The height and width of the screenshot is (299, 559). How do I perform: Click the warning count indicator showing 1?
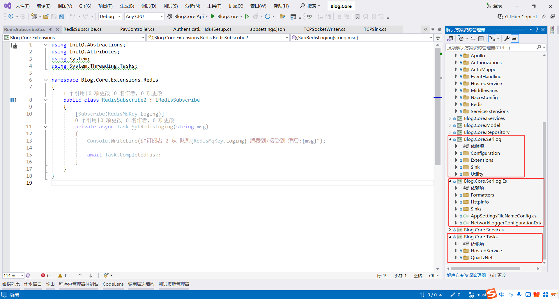(x=62, y=275)
